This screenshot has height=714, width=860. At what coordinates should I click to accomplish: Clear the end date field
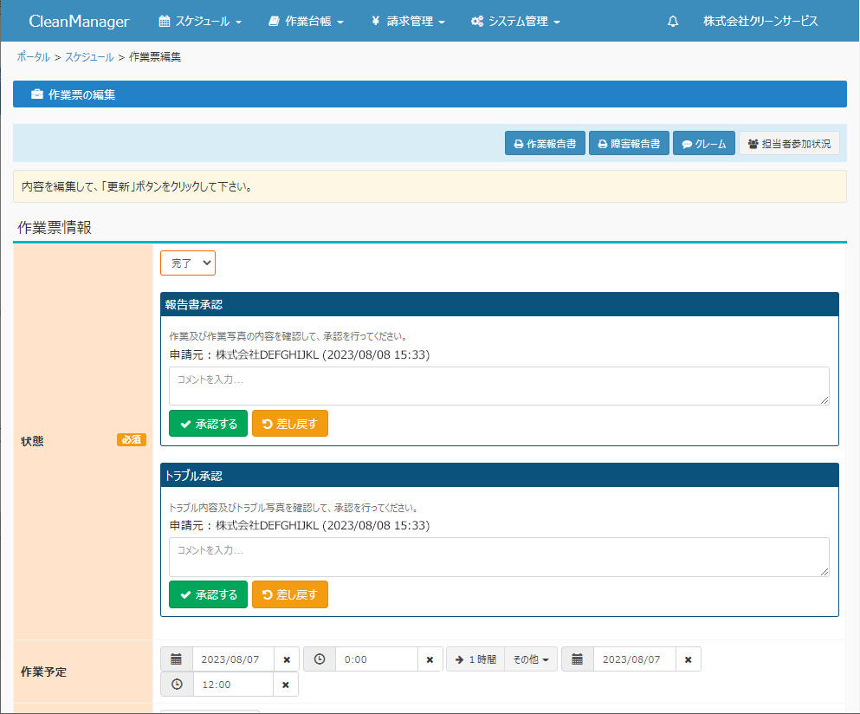click(x=688, y=659)
